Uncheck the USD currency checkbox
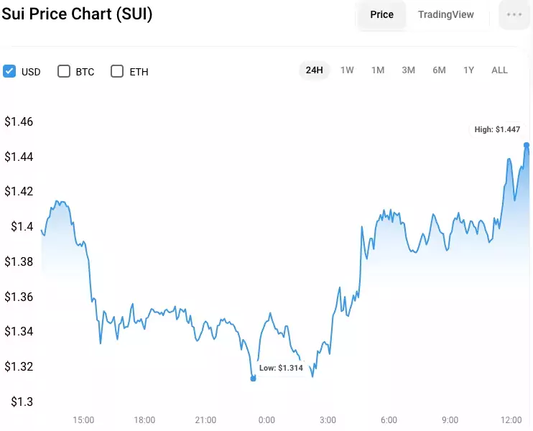Screen dimensions: 533x431 [x=9, y=71]
